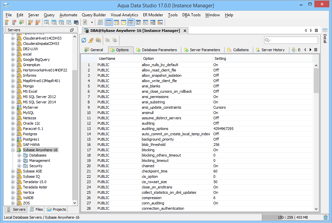
Task: Sort by the Option column header
Action: tap(177, 58)
